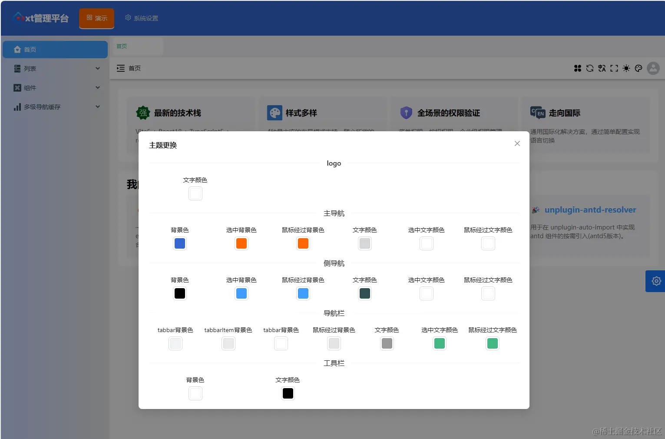Expand the 组件 submenu chevron
Screen dimensions: 665x439
[x=98, y=87]
